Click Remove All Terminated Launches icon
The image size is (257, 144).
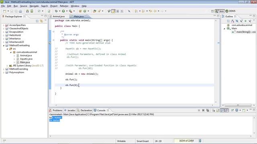[208, 110]
